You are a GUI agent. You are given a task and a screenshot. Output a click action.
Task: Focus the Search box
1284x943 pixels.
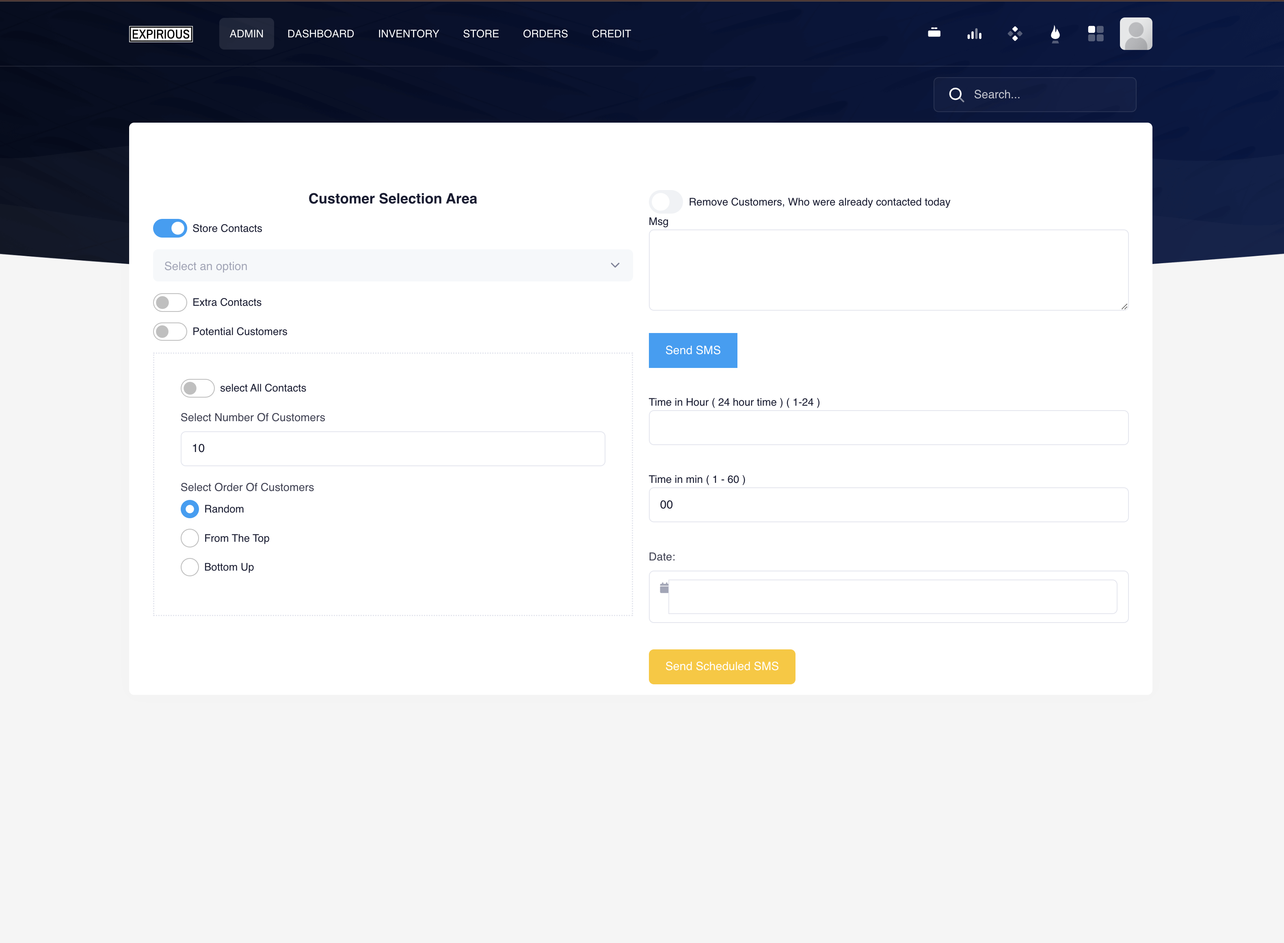pos(1035,95)
